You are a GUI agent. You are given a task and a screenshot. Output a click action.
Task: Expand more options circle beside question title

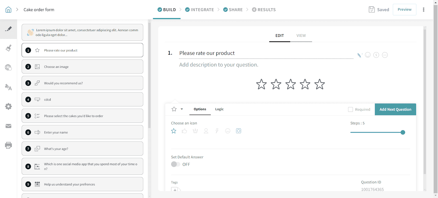(x=385, y=55)
